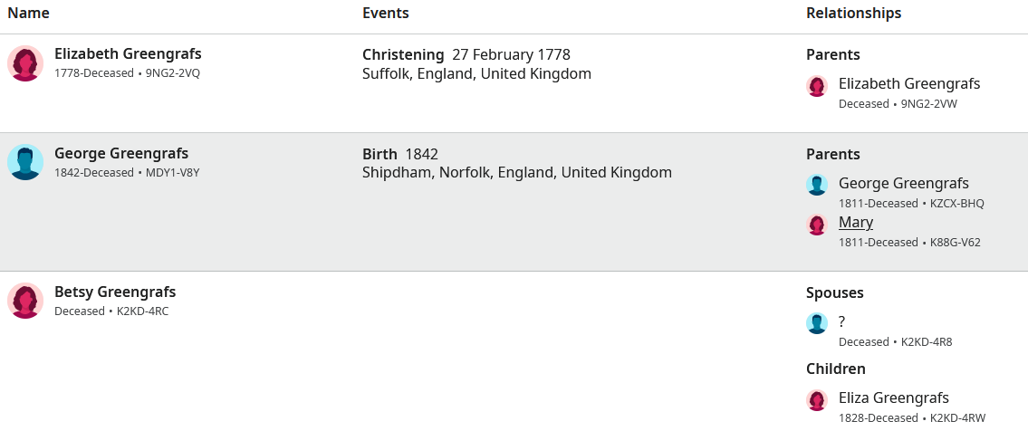Click Eliza Greengrafs child avatar icon
This screenshot has height=431, width=1028.
pos(817,400)
